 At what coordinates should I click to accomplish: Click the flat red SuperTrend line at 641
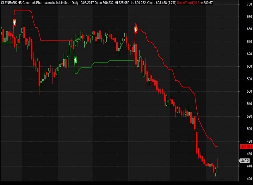click(57, 41)
